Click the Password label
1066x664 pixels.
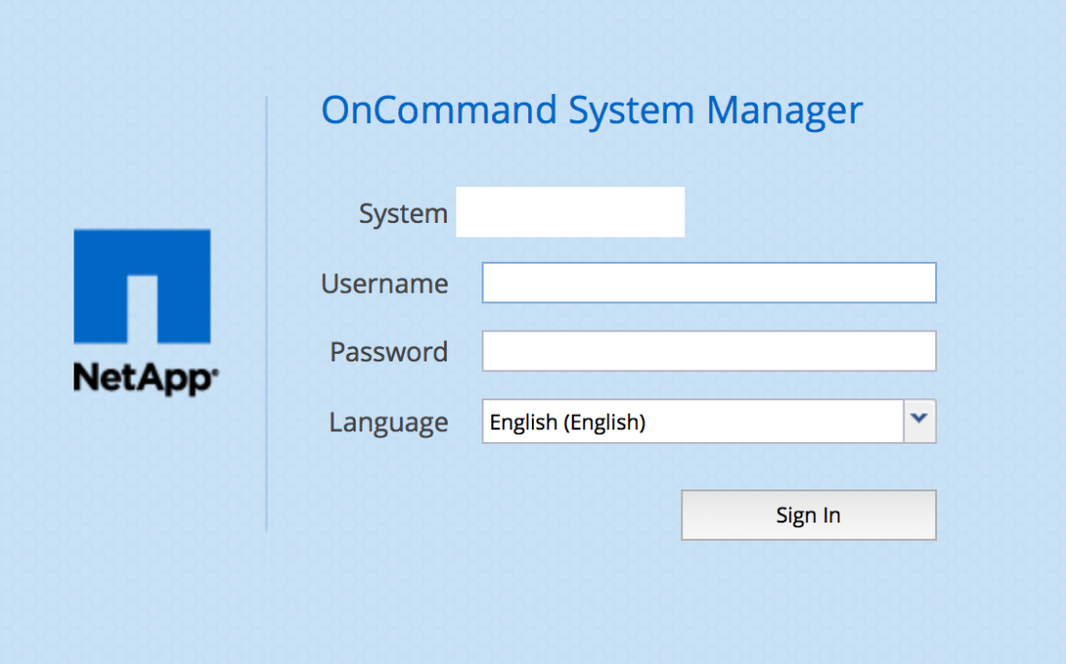(x=389, y=352)
